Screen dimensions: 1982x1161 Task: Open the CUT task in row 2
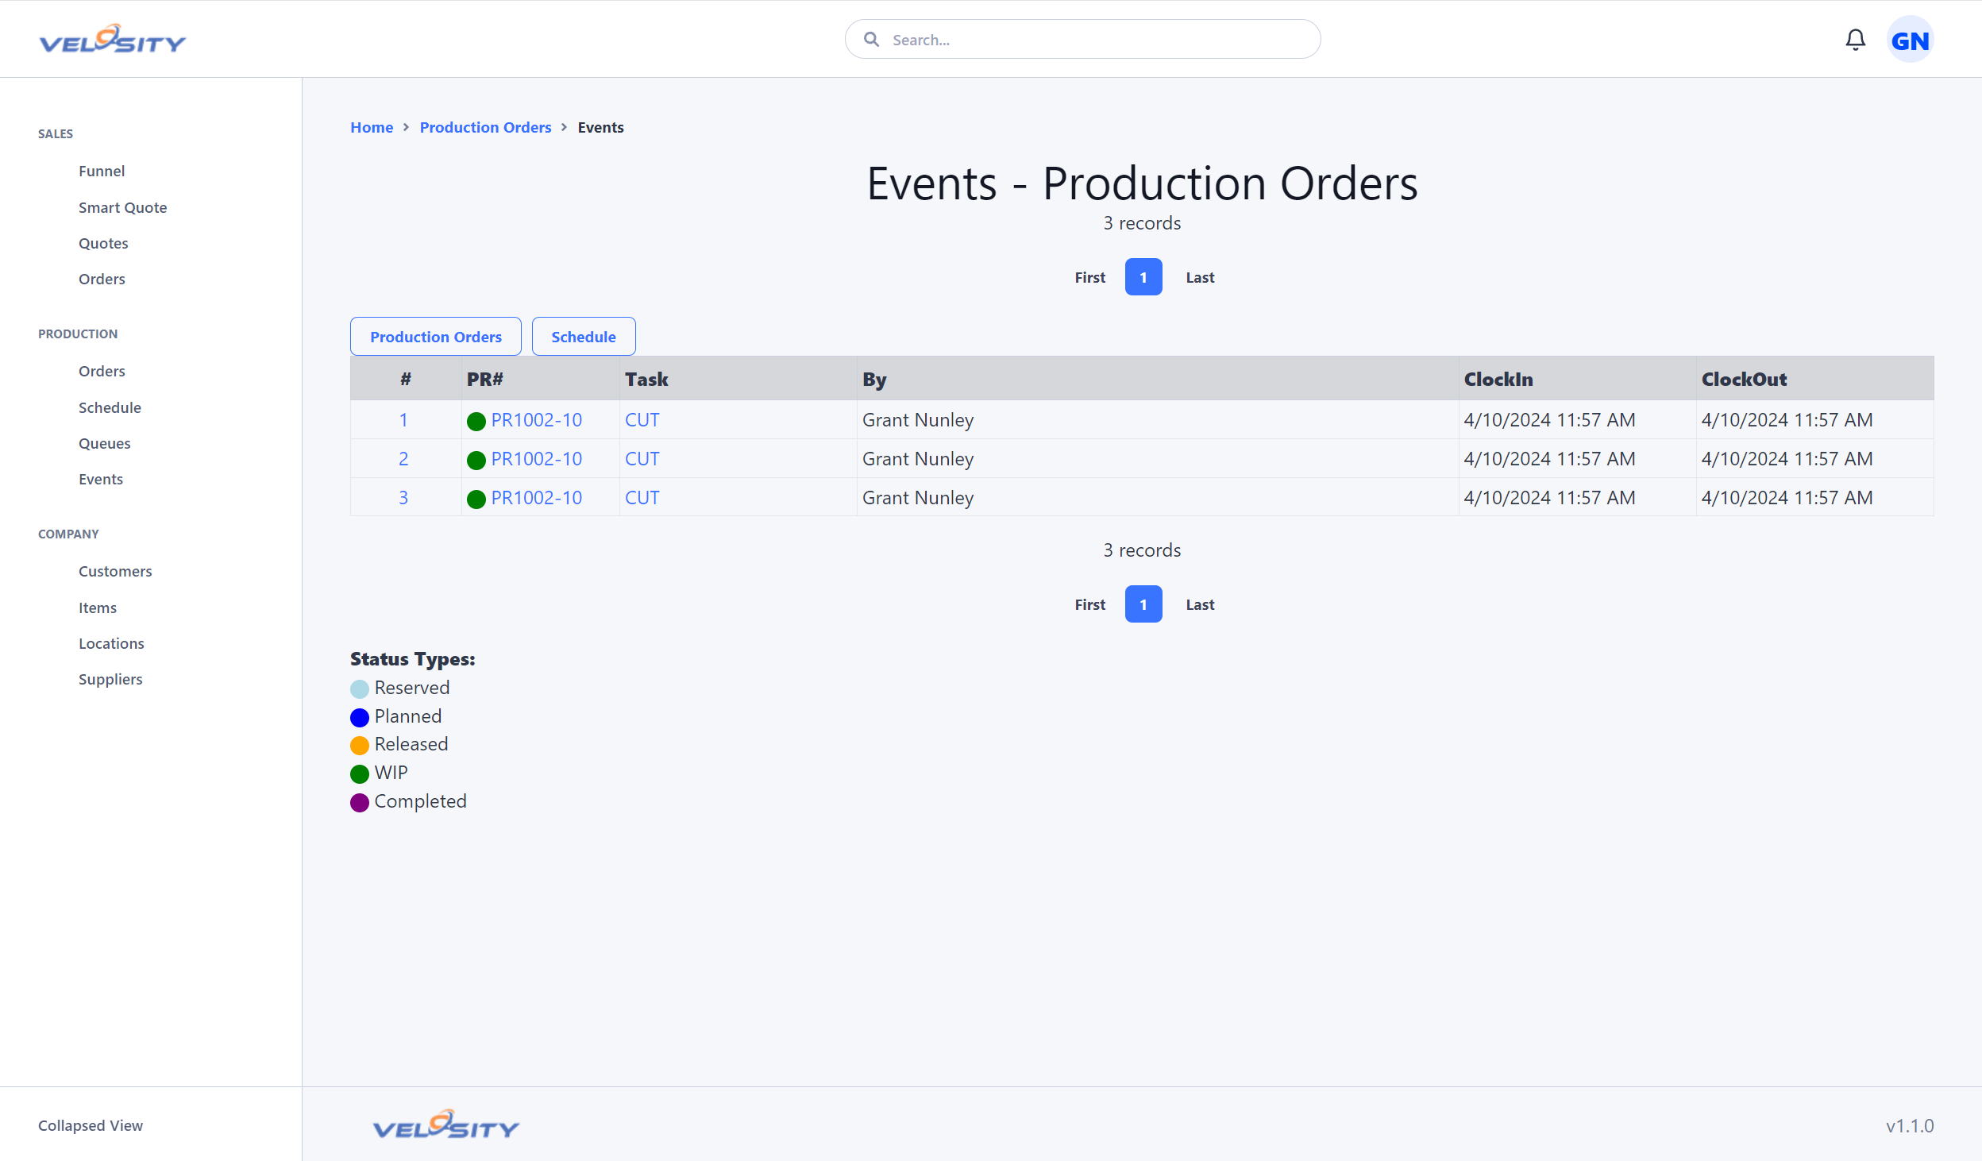pyautogui.click(x=642, y=459)
